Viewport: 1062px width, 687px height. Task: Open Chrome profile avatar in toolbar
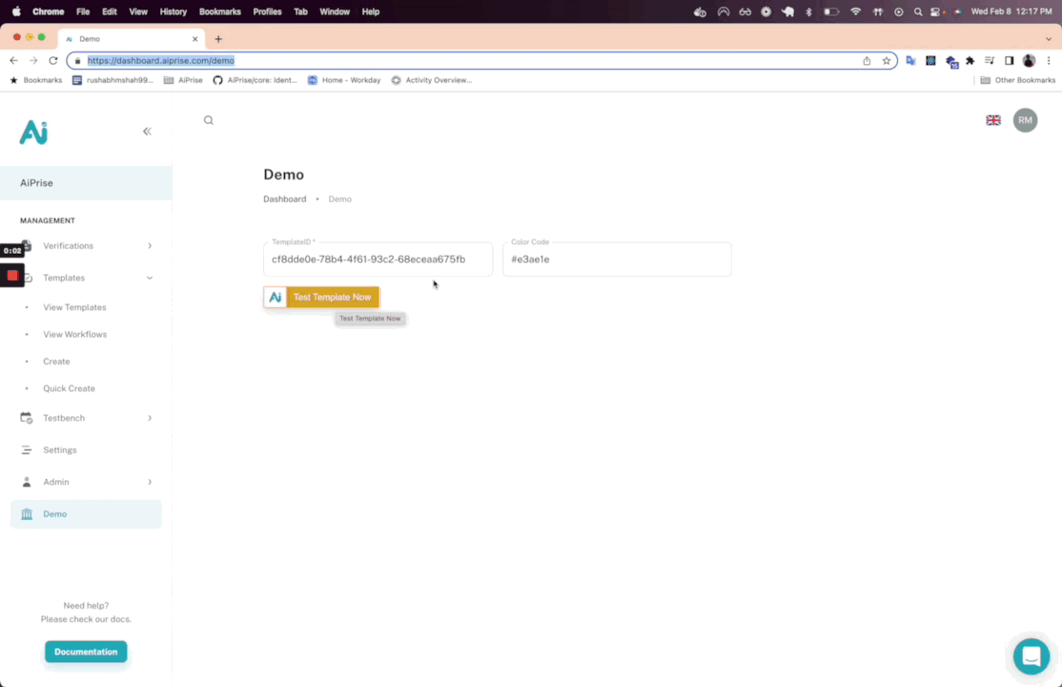(x=1029, y=60)
